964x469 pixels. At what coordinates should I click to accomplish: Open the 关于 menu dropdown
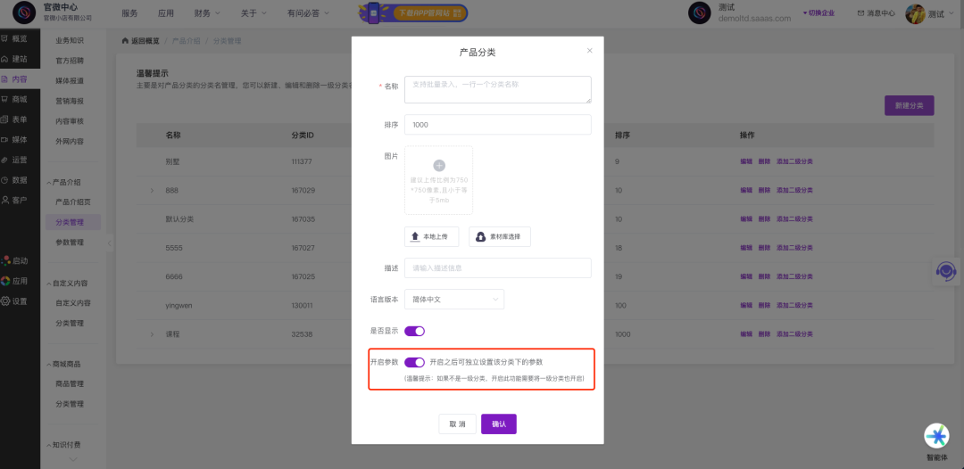coord(253,12)
